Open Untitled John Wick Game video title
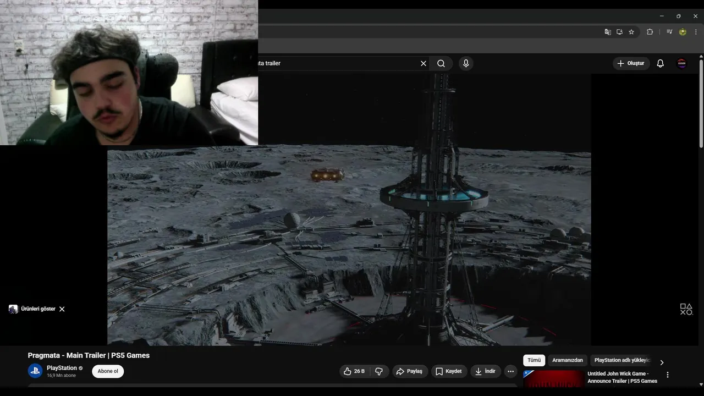Image resolution: width=704 pixels, height=396 pixels. pos(622,377)
